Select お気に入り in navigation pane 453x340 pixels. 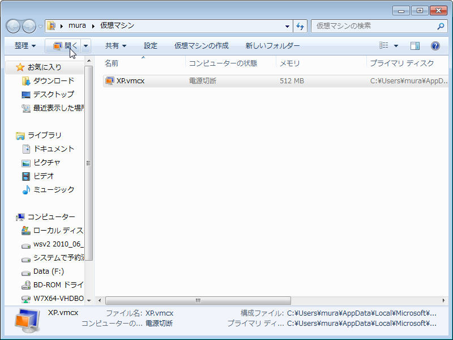(x=45, y=67)
